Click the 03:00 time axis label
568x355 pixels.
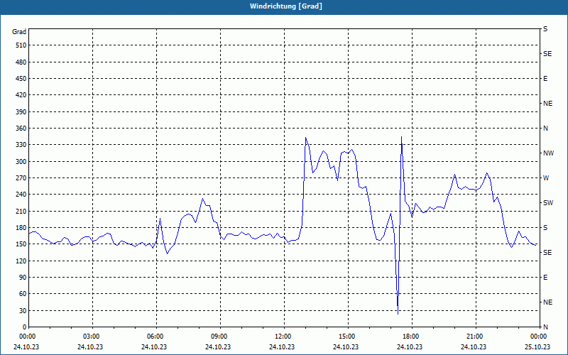(93, 336)
